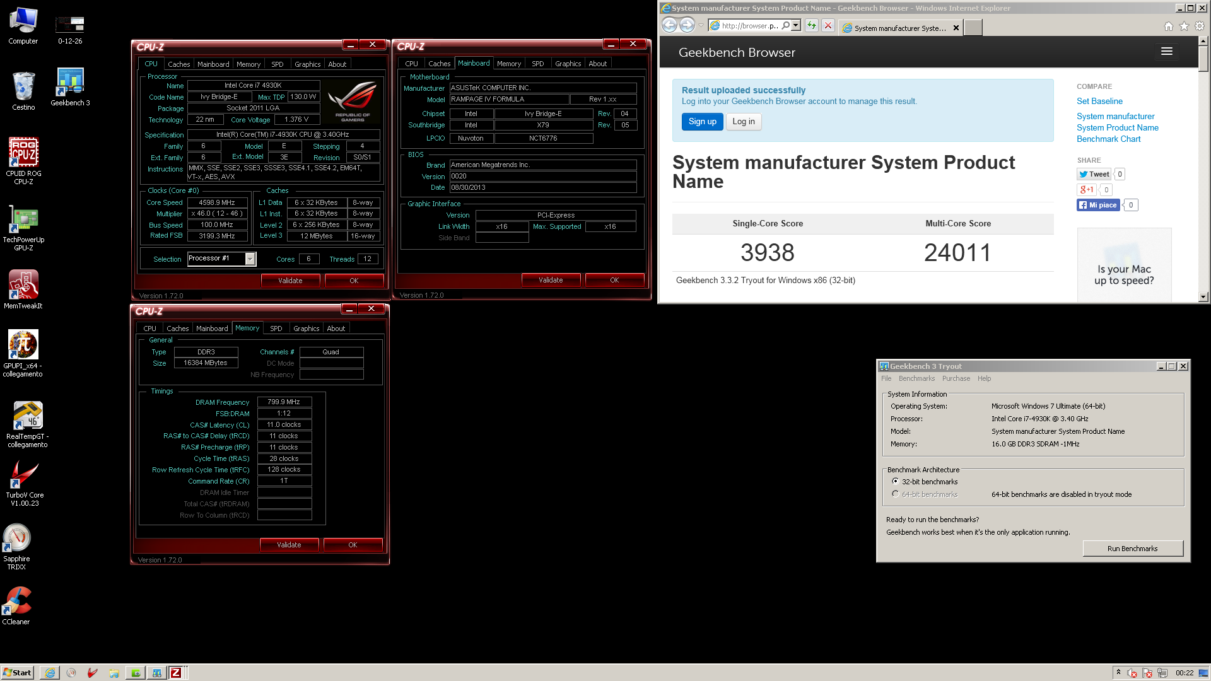Image resolution: width=1211 pixels, height=681 pixels.
Task: Open File menu in Geekbench 3 Tryout
Action: tap(886, 378)
